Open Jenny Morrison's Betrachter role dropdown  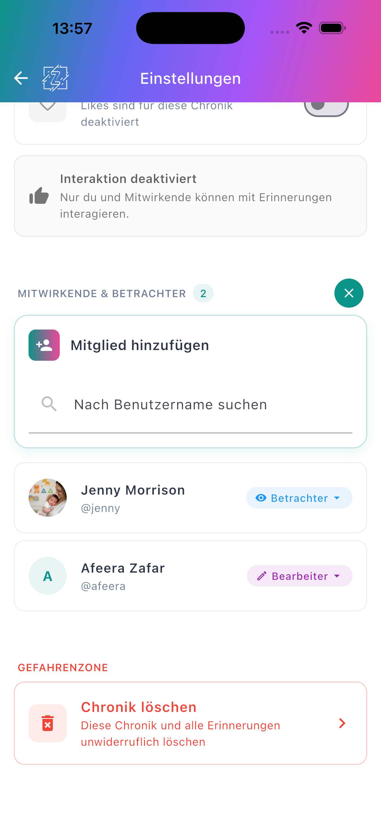[299, 498]
